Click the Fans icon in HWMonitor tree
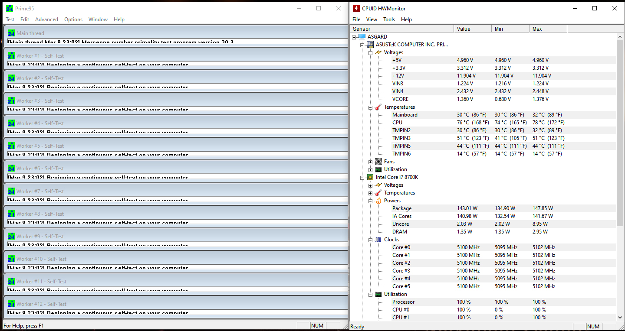The image size is (625, 331). pos(378,162)
